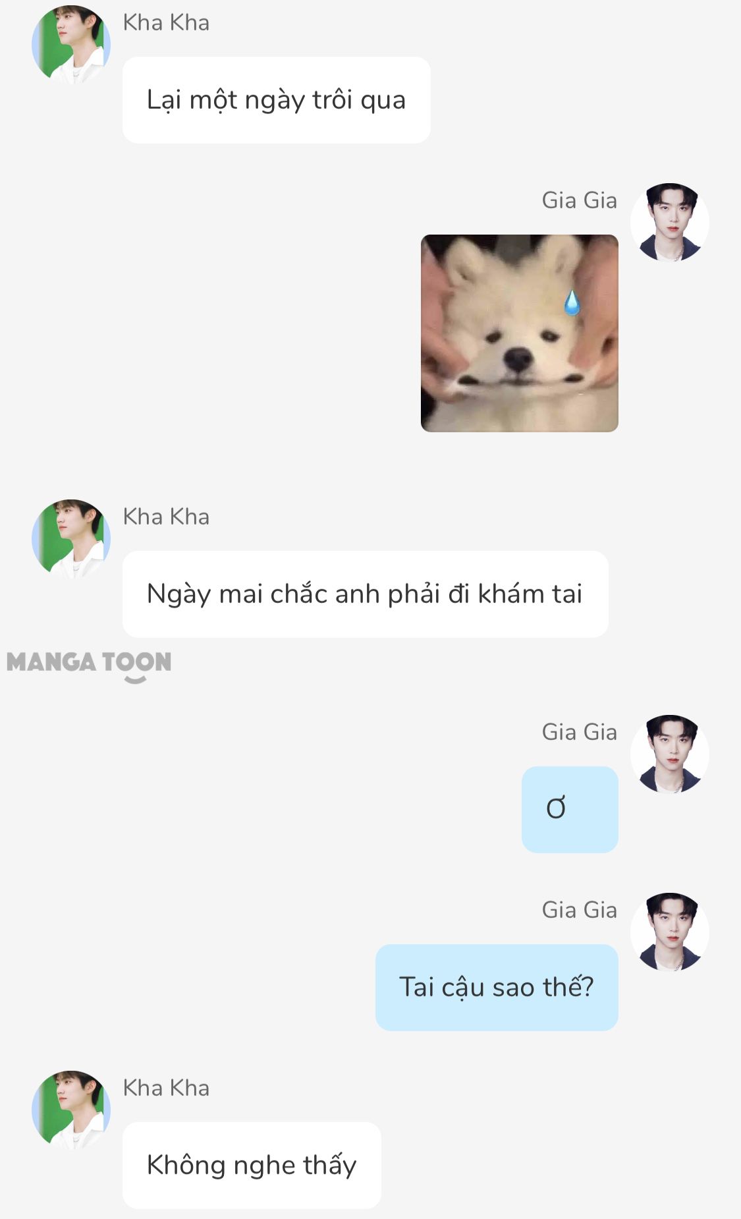This screenshot has height=1219, width=741.
Task: Click the 'Kha Kha' name above first message
Action: pos(166,22)
